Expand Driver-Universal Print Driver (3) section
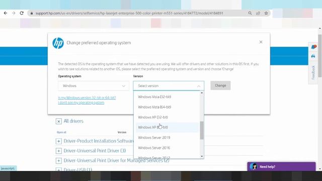This screenshot has width=322, height=181. (x=58, y=151)
